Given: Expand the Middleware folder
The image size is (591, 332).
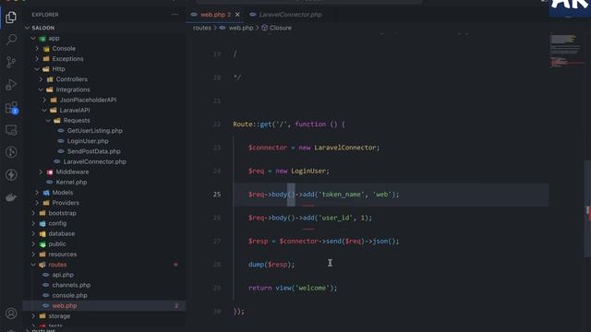Looking at the screenshot, I should pyautogui.click(x=41, y=172).
